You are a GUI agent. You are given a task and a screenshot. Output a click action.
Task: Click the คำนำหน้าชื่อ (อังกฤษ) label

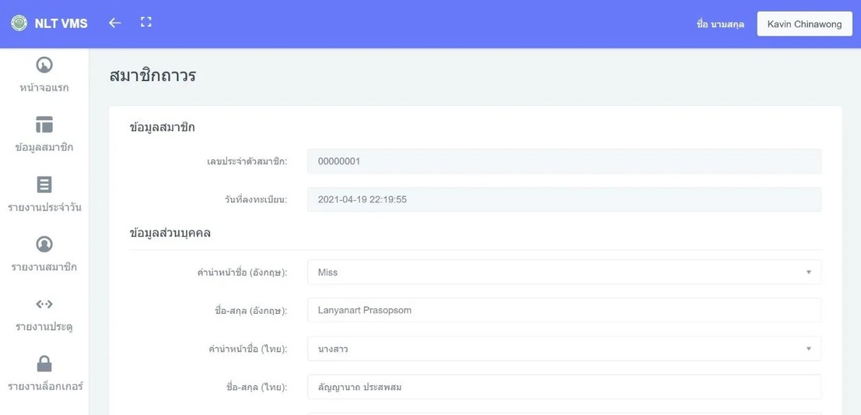pos(243,272)
